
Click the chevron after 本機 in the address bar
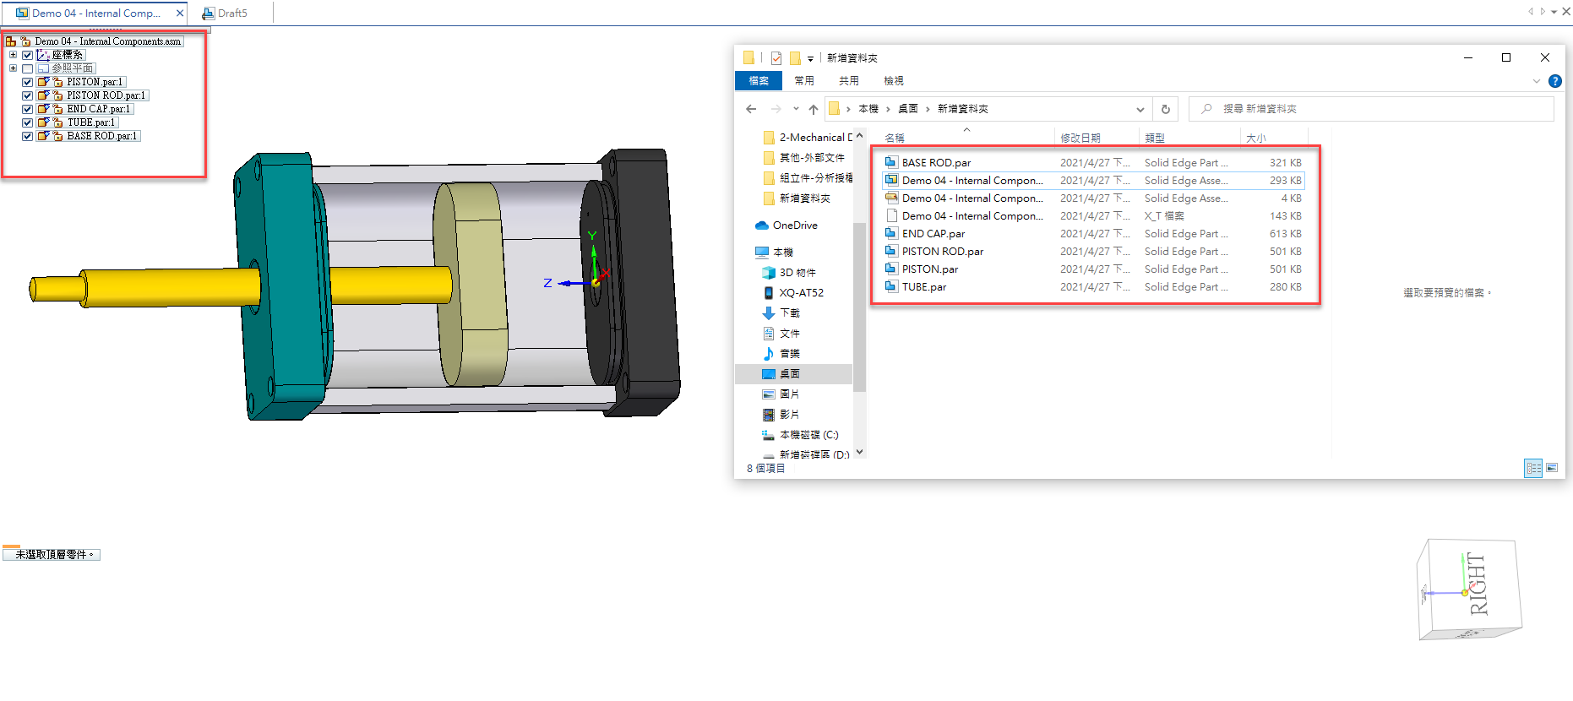888,109
